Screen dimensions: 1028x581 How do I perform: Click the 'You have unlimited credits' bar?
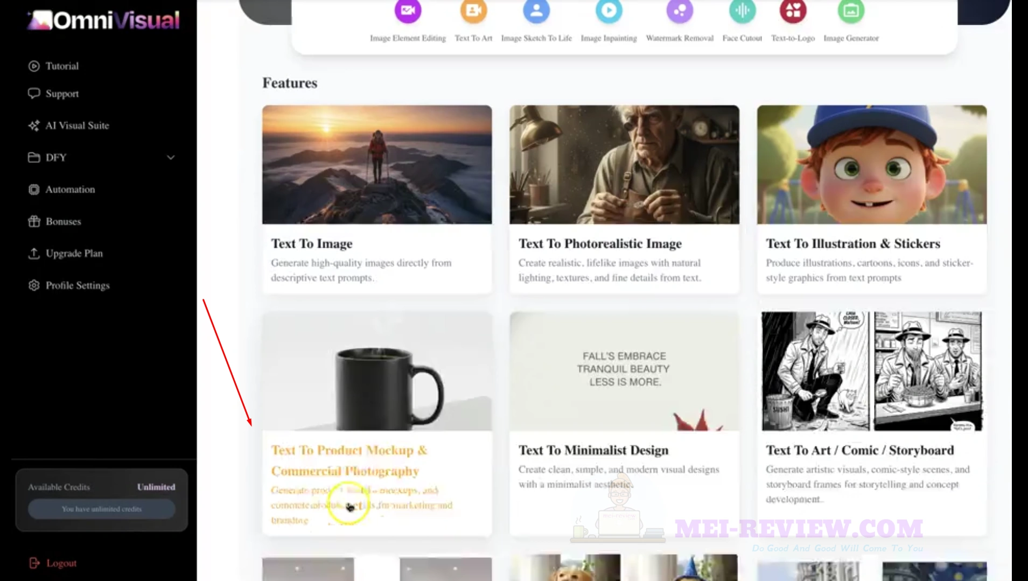[x=102, y=509]
